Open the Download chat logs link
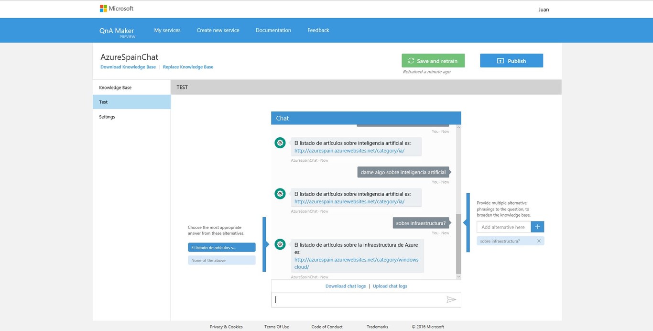 click(345, 286)
